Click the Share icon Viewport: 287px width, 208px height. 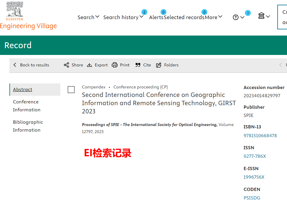tap(66, 65)
